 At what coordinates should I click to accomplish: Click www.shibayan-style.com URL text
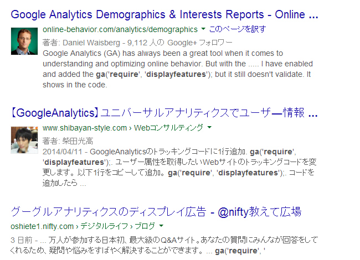pyautogui.click(x=85, y=128)
